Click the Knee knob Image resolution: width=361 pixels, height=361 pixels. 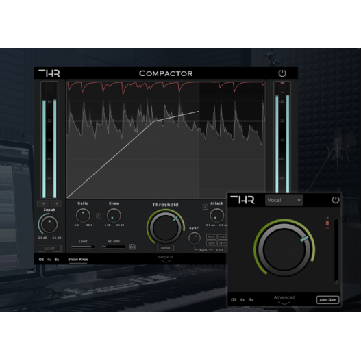pos(114,216)
